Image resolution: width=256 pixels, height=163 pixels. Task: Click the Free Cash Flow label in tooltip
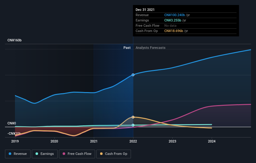(x=147, y=26)
